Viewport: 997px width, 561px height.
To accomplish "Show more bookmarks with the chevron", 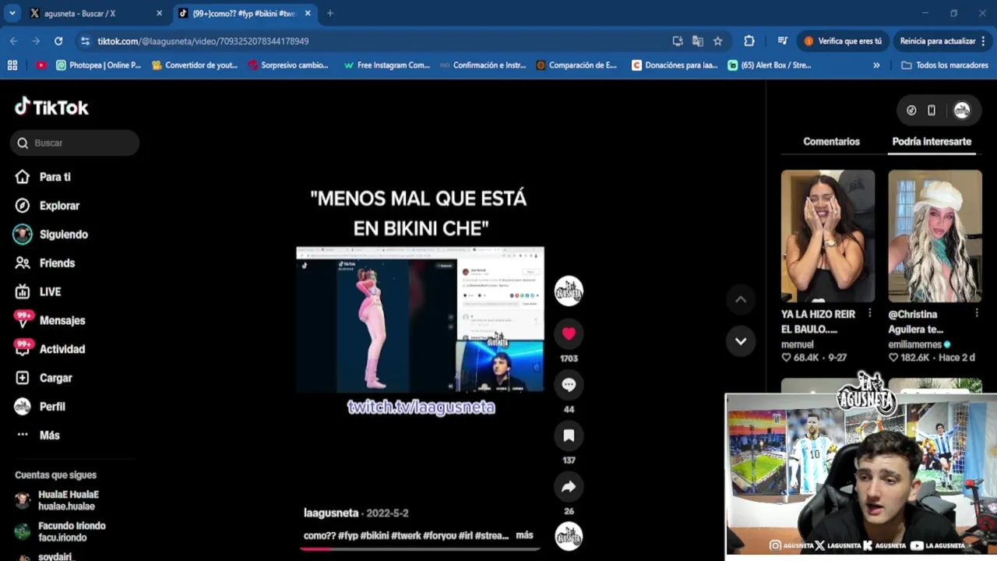I will pos(876,65).
